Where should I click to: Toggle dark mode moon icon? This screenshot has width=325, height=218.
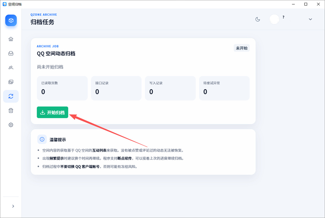tap(258, 19)
